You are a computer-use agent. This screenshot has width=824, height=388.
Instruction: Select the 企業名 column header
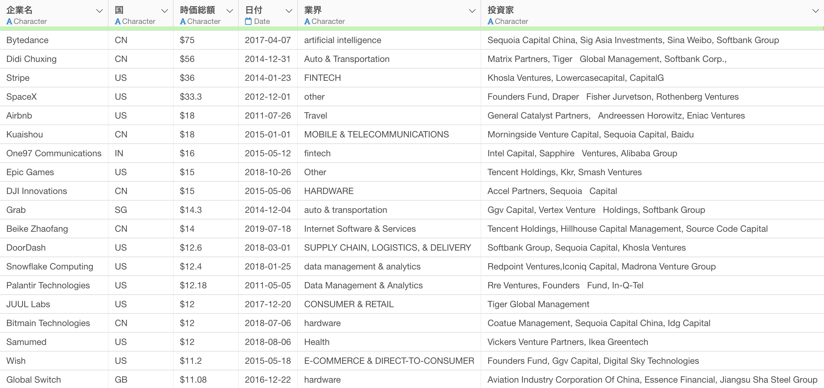click(x=54, y=14)
